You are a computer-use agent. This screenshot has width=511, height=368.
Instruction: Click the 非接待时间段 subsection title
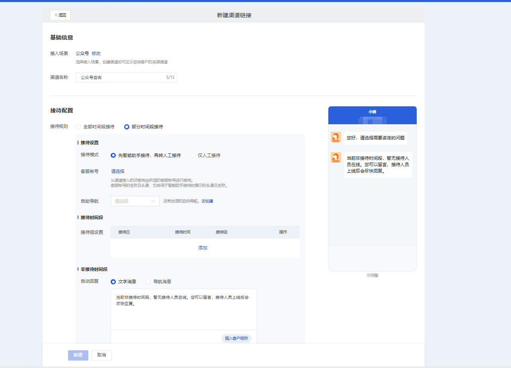tap(94, 269)
